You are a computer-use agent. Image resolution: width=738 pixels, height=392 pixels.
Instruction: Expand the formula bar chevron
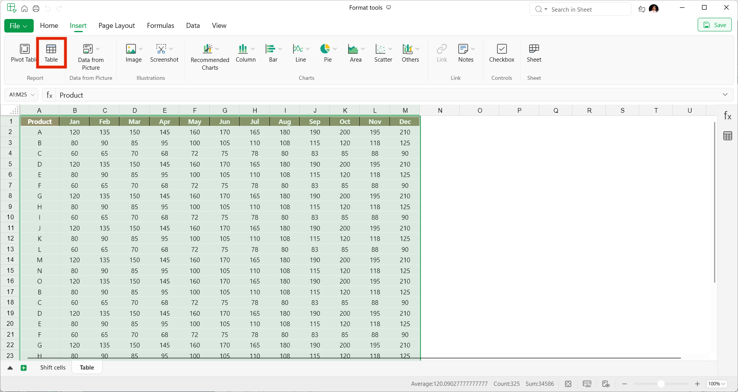[725, 95]
